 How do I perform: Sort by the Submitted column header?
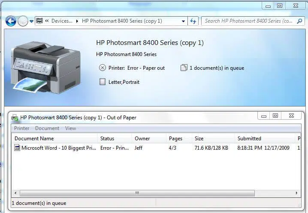pyautogui.click(x=265, y=139)
